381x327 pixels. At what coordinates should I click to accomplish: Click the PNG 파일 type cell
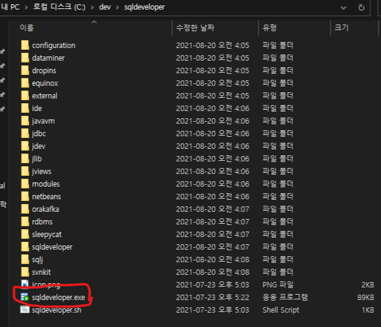(278, 285)
